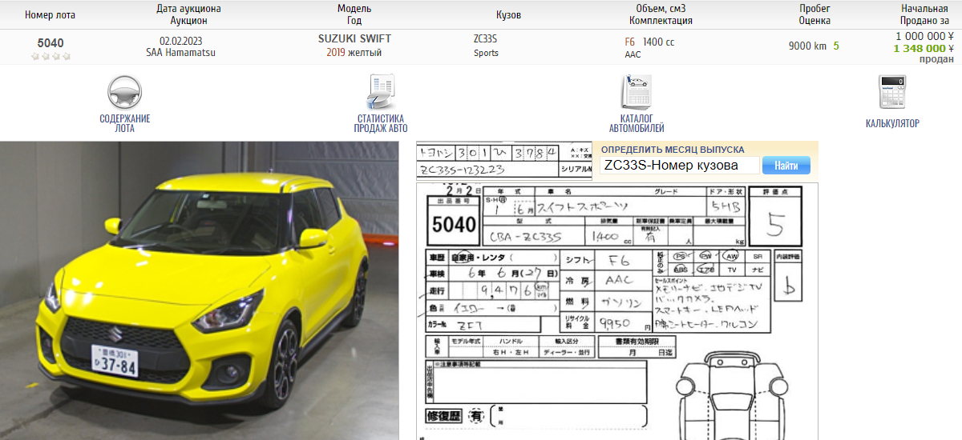Click the 'Найти' button
This screenshot has width=962, height=440.
click(786, 166)
